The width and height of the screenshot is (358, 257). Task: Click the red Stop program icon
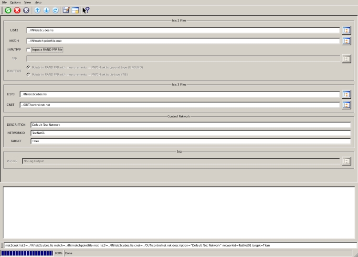pyautogui.click(x=17, y=10)
